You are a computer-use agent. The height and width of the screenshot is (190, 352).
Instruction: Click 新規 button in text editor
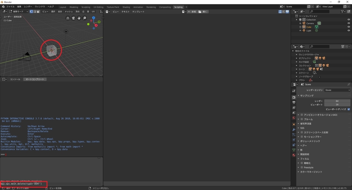click(192, 12)
